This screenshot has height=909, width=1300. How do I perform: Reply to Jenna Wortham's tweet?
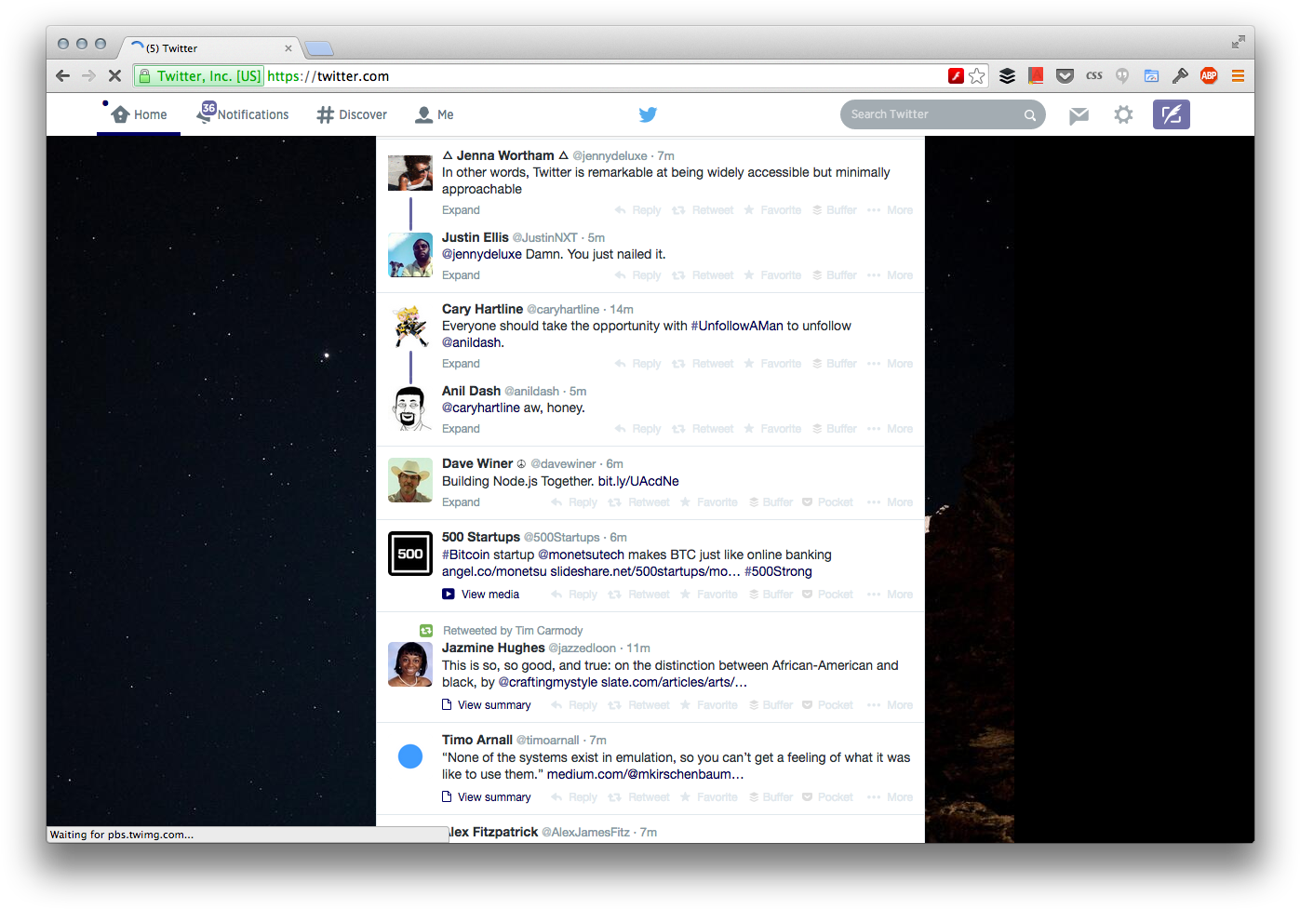(x=638, y=210)
